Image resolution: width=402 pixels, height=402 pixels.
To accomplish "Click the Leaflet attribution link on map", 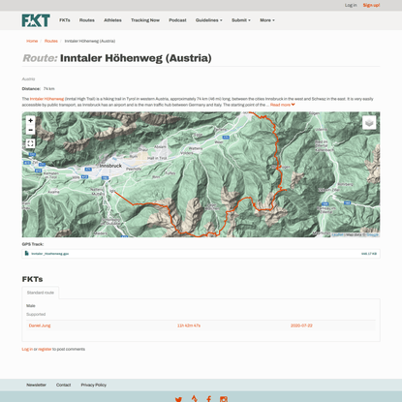I will point(337,234).
